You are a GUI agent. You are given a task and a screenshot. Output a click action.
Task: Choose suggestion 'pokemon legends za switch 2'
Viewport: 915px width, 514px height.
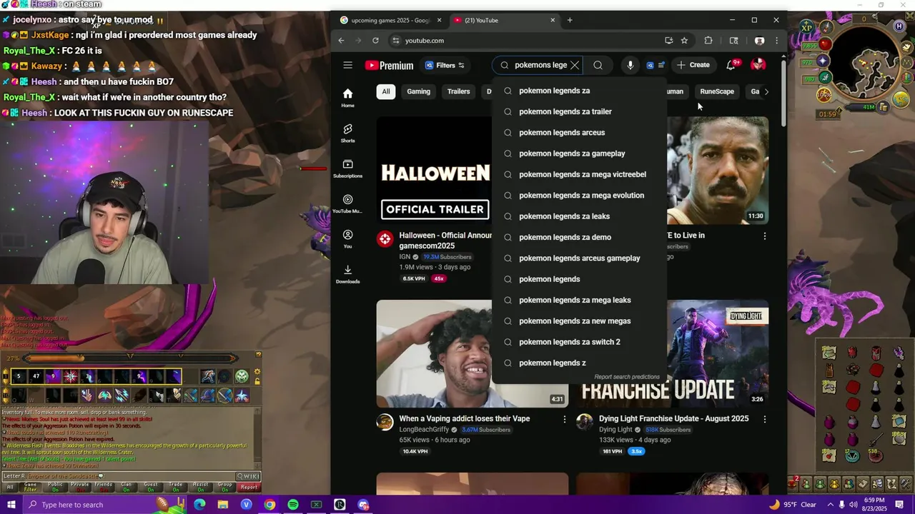(579, 342)
